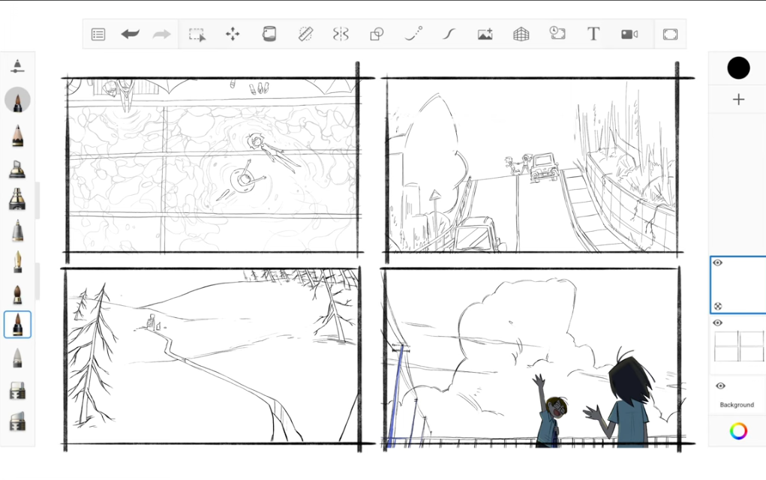Hide the Background layer
Image resolution: width=766 pixels, height=480 pixels.
[720, 385]
